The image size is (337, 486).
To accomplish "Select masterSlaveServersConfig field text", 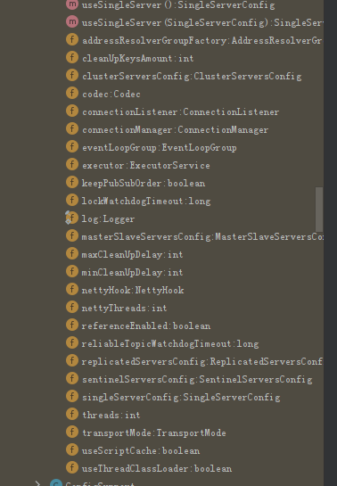I will pyautogui.click(x=202, y=237).
